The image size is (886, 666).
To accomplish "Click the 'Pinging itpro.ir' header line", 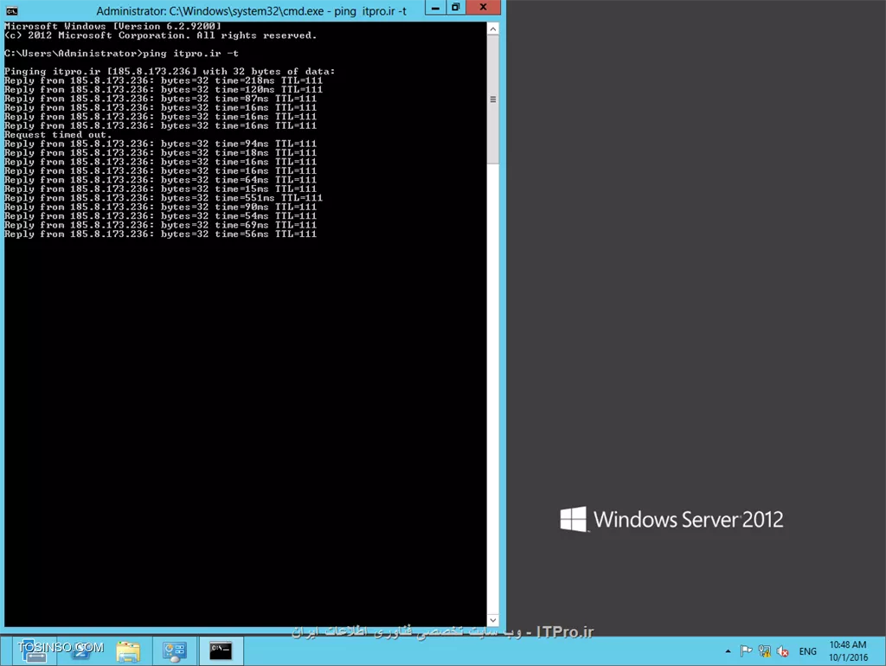I will coord(170,71).
